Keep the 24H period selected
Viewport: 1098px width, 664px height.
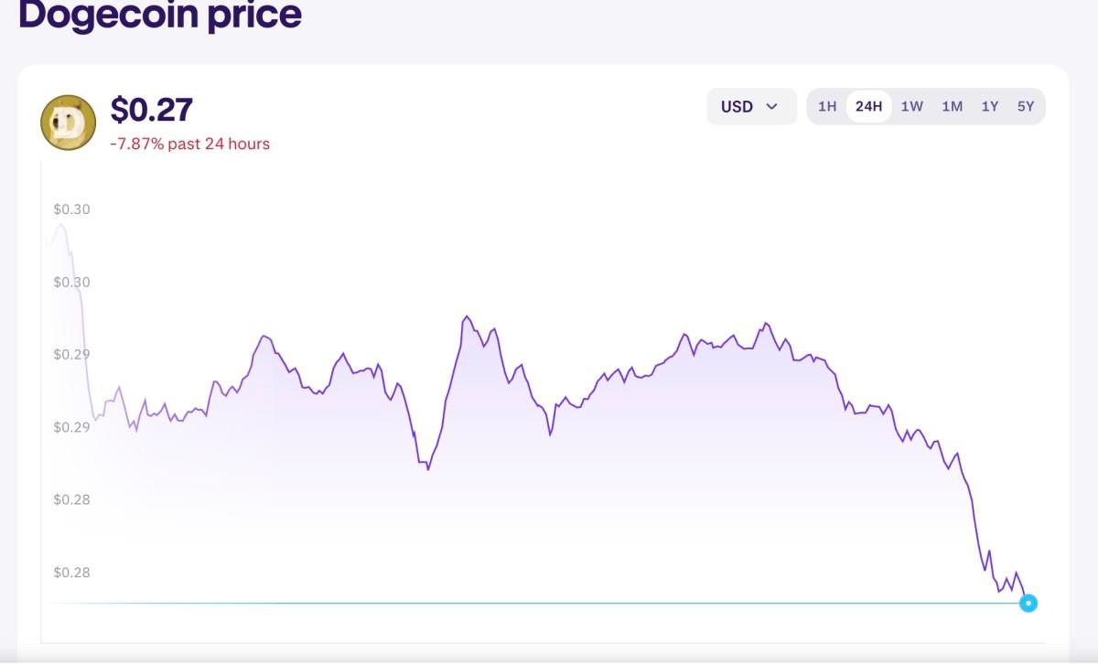pos(870,106)
